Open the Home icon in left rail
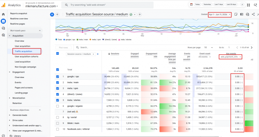Screen dimensions: 259x137 3,15
